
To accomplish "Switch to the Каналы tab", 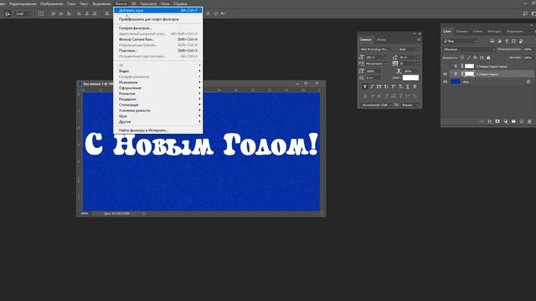I will pos(461,31).
